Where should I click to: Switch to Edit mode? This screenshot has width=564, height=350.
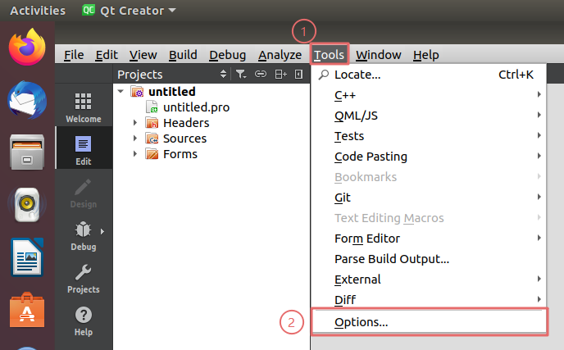[x=83, y=149]
